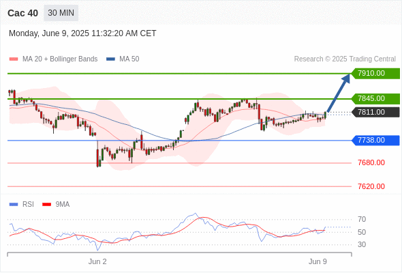402x273 pixels.
Task: Click the 7680.00 support level label
Action: [x=371, y=163]
